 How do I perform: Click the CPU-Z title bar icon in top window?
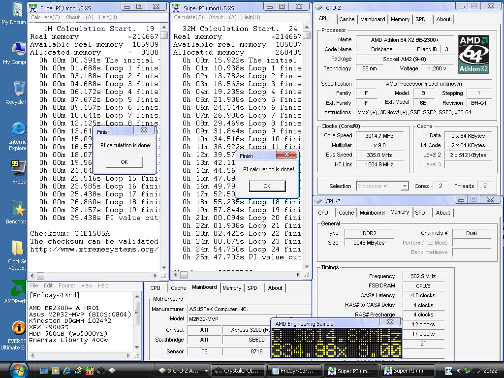point(318,7)
